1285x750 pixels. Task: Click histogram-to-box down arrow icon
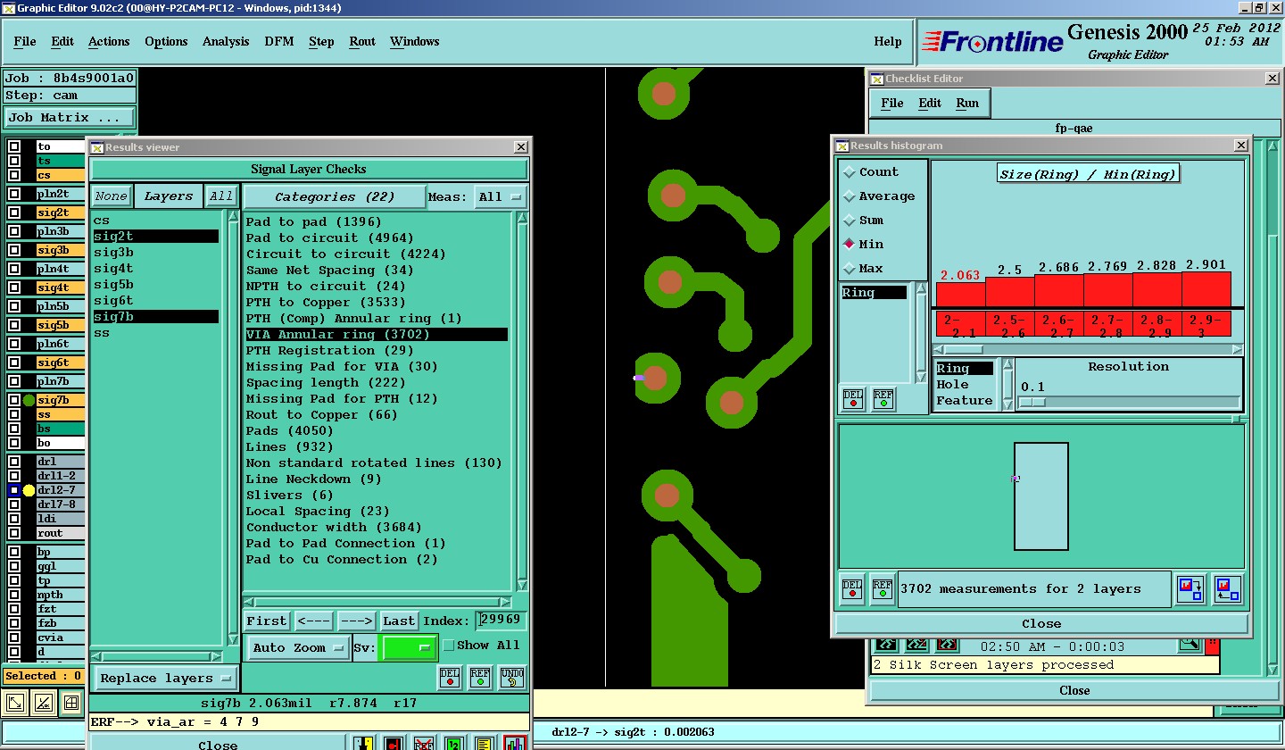click(x=1191, y=589)
